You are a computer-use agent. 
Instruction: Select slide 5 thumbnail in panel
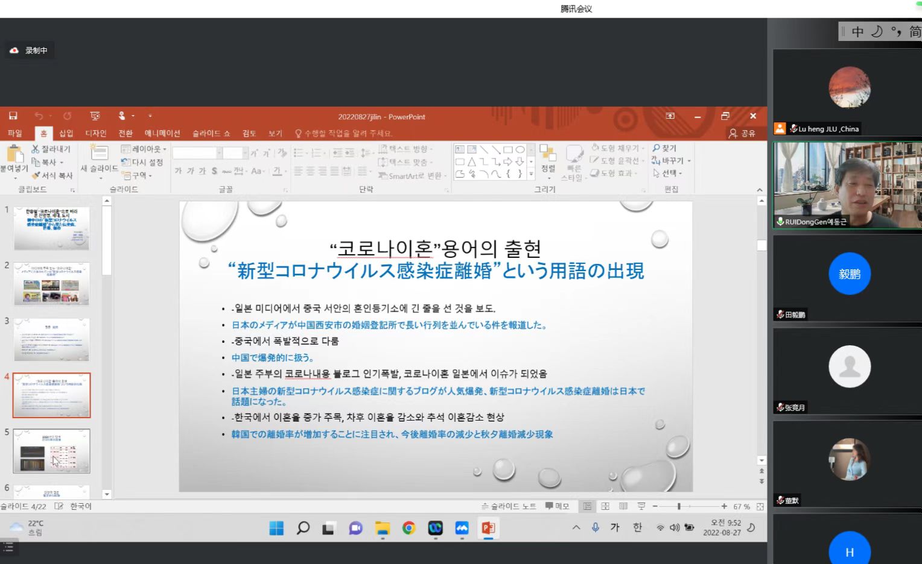click(52, 451)
